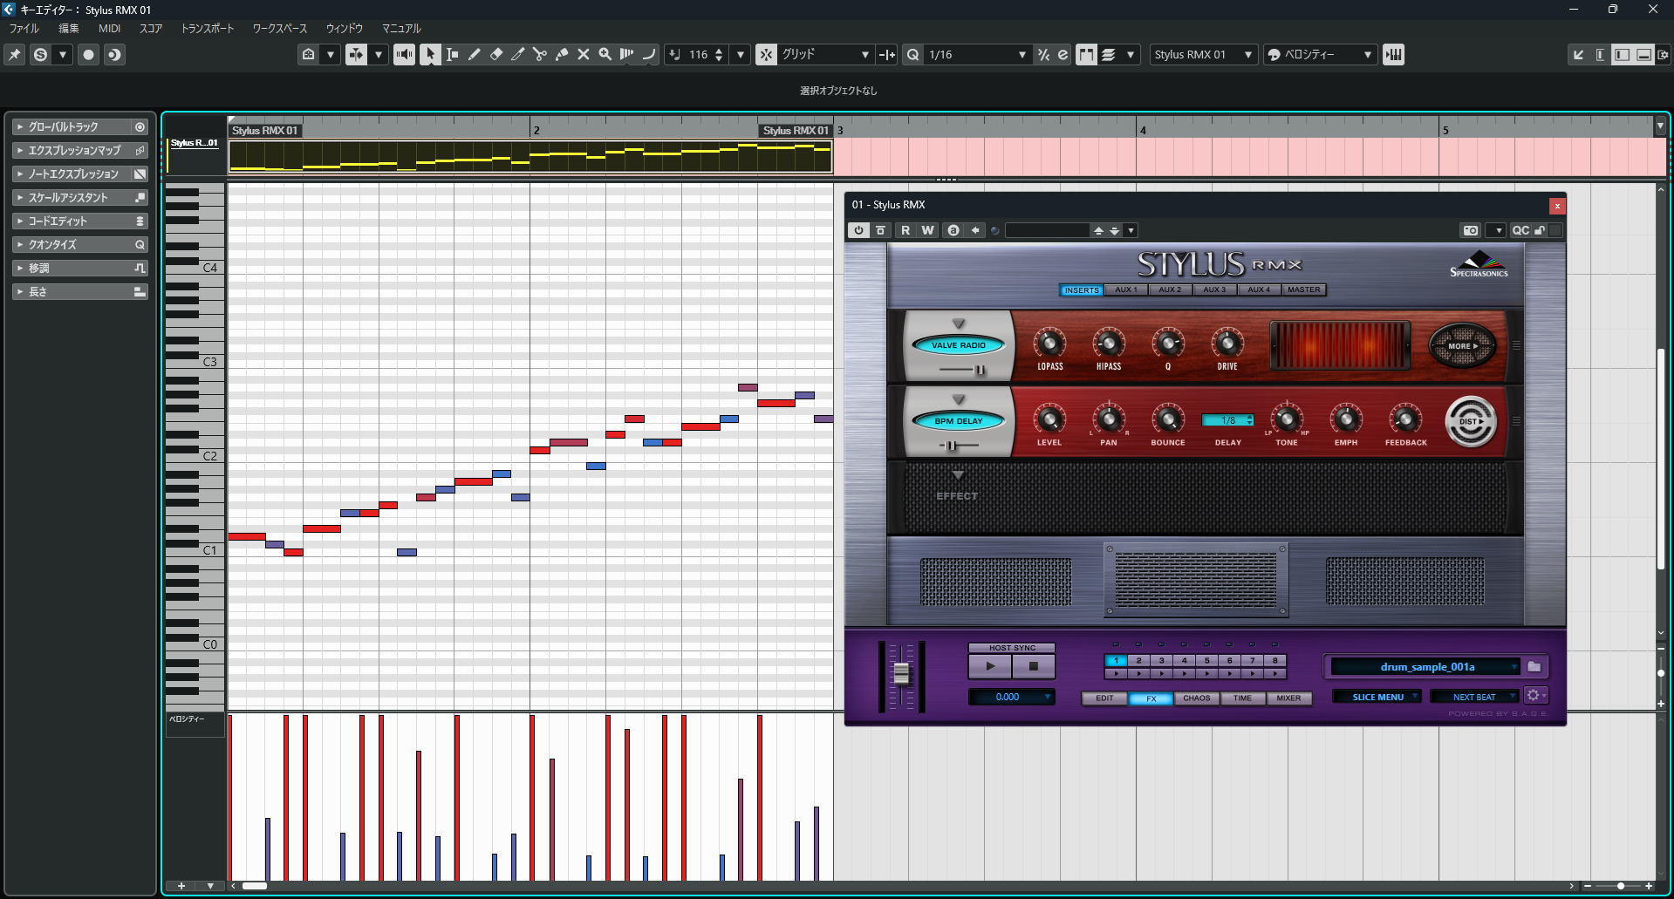Open the drum_sample_001a browser folder icon
Image resolution: width=1674 pixels, height=899 pixels.
click(1534, 667)
